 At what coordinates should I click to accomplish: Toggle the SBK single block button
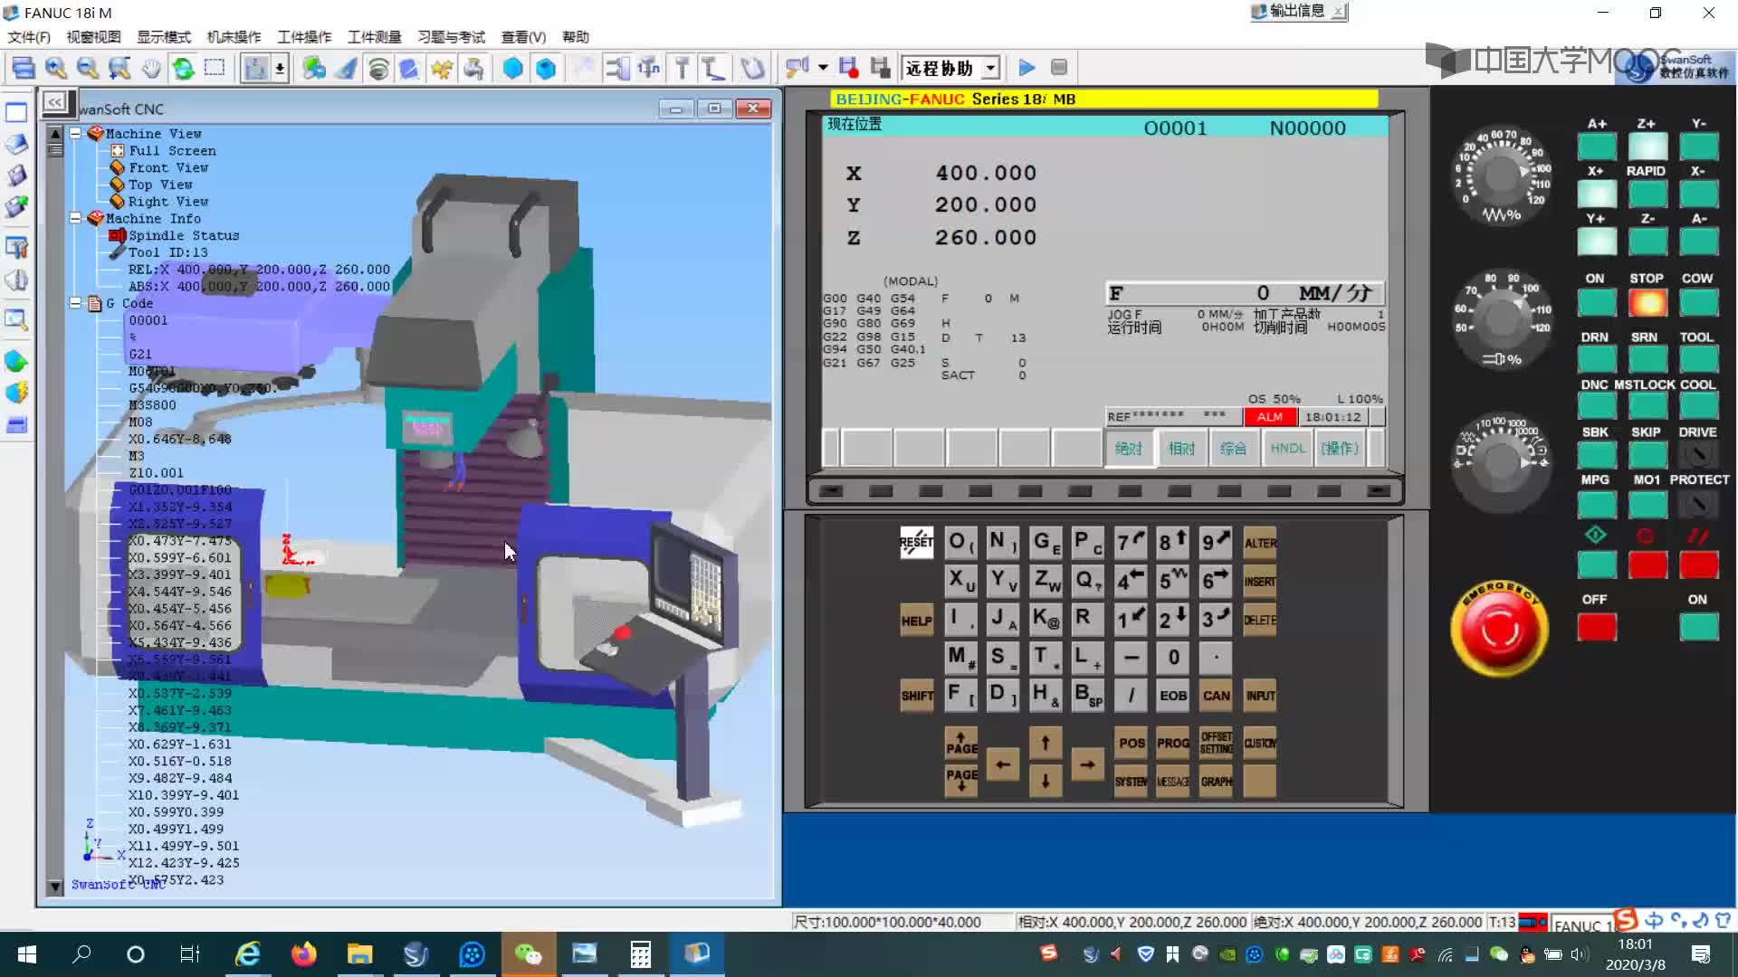tap(1596, 455)
